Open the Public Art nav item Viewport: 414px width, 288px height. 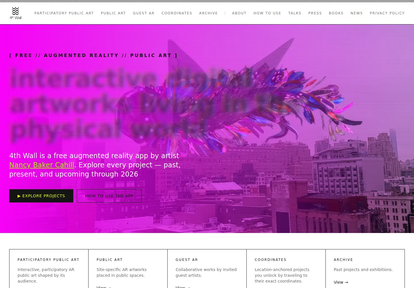[x=113, y=13]
